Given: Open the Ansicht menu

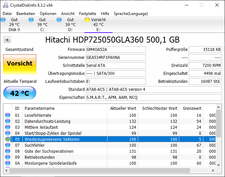Looking at the screenshot, I should [x=68, y=14].
